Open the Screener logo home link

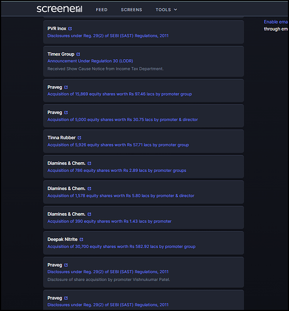coord(59,9)
